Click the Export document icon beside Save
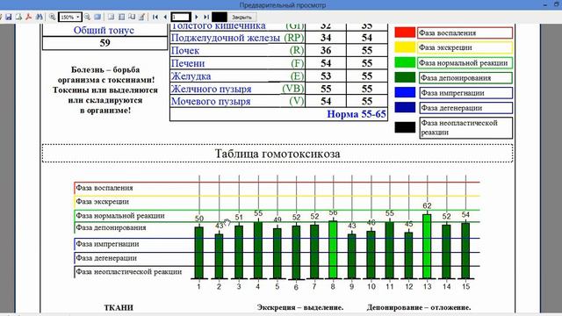Image resolution: width=562 pixels, height=316 pixels. tap(18, 17)
